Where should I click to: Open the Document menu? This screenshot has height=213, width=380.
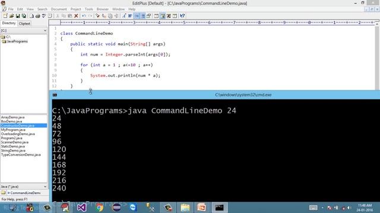click(x=59, y=9)
